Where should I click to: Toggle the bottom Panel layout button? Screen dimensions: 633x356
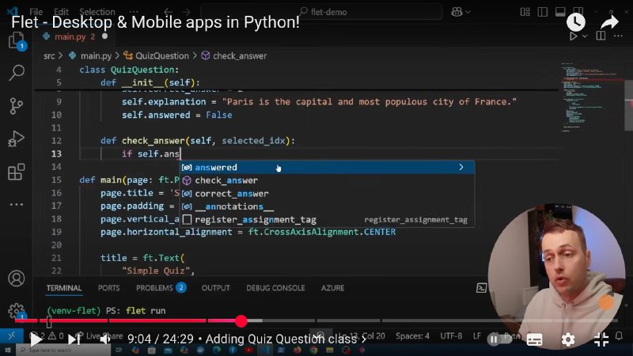pyautogui.click(x=560, y=12)
